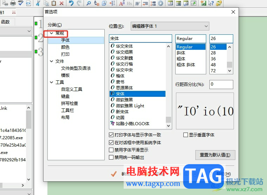The width and height of the screenshot is (267, 195).
Task: Click the Cut scissors icon
Action: [x=38, y=3]
